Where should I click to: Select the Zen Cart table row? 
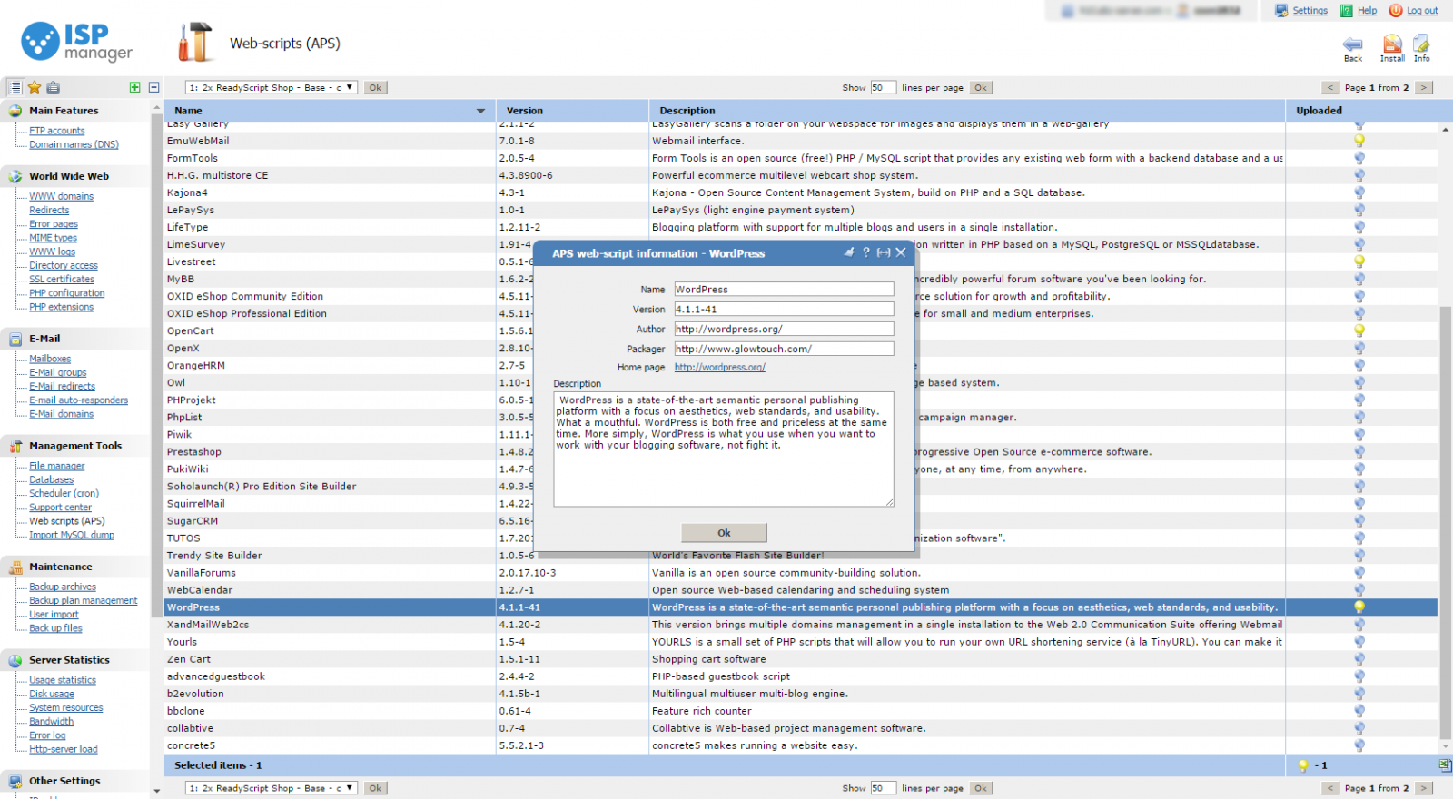[799, 659]
